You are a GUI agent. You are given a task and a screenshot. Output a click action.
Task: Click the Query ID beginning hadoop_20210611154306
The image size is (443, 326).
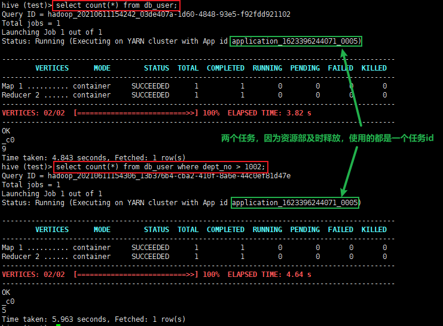[x=169, y=176]
